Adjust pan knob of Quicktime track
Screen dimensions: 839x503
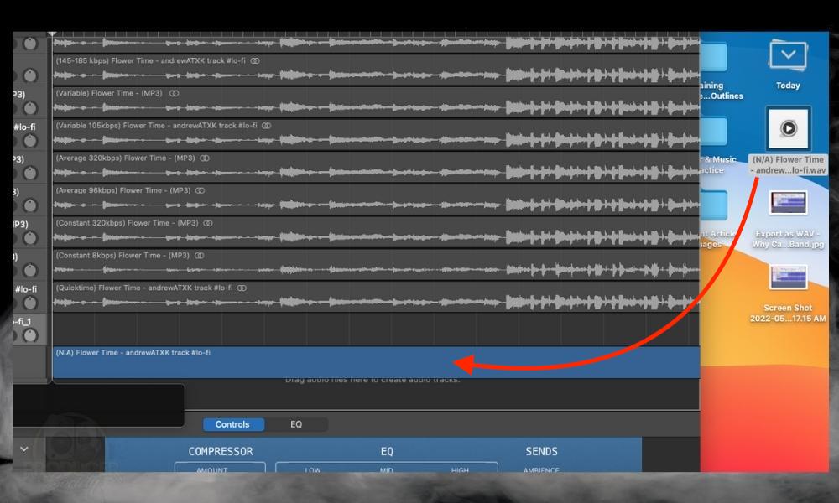pos(30,303)
